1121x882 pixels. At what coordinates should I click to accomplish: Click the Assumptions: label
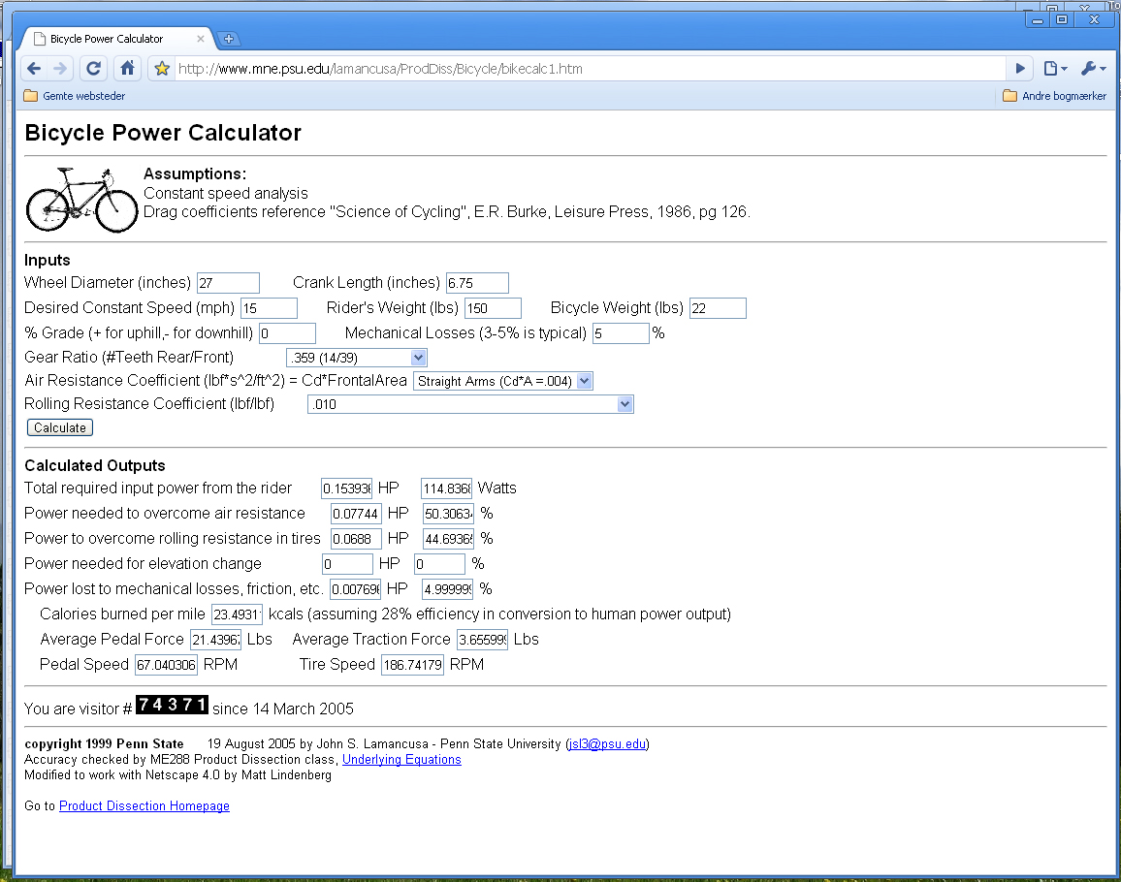coord(195,173)
